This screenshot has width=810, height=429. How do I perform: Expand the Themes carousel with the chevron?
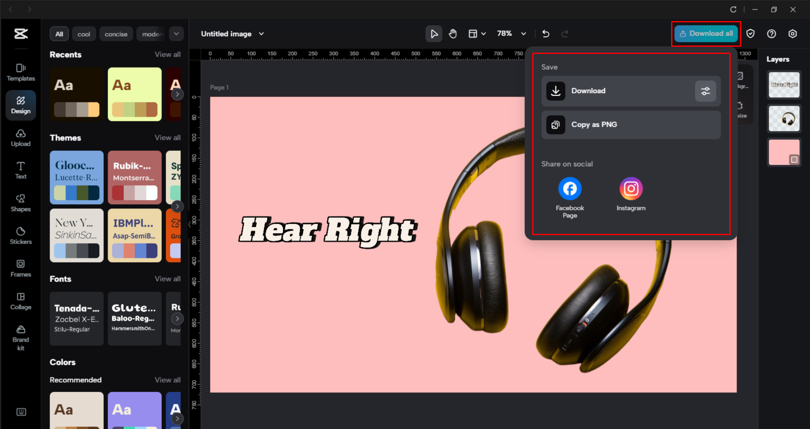point(177,206)
